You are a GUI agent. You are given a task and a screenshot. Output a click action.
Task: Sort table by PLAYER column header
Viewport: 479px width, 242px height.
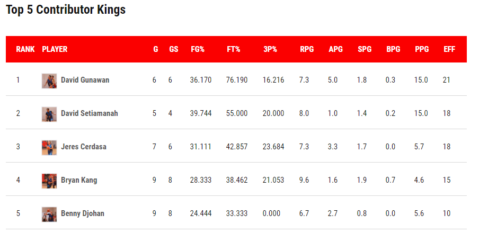pos(55,49)
